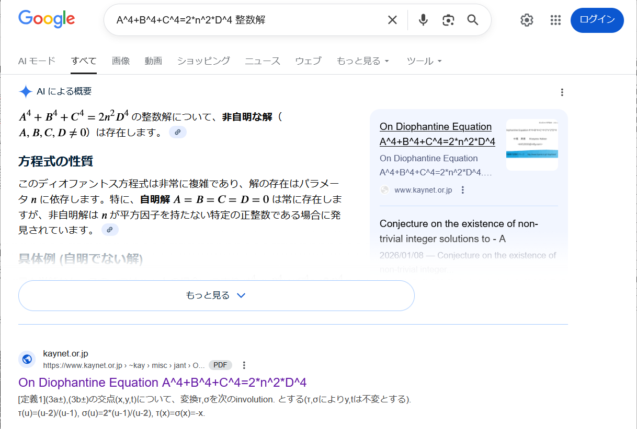This screenshot has height=429, width=637.
Task: Click the ログイン button
Action: click(597, 20)
